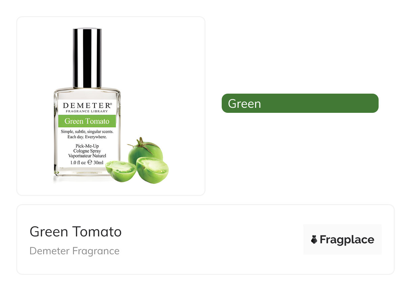This screenshot has width=411, height=291.
Task: Click the bottle's silver spray cap
Action: [x=87, y=58]
